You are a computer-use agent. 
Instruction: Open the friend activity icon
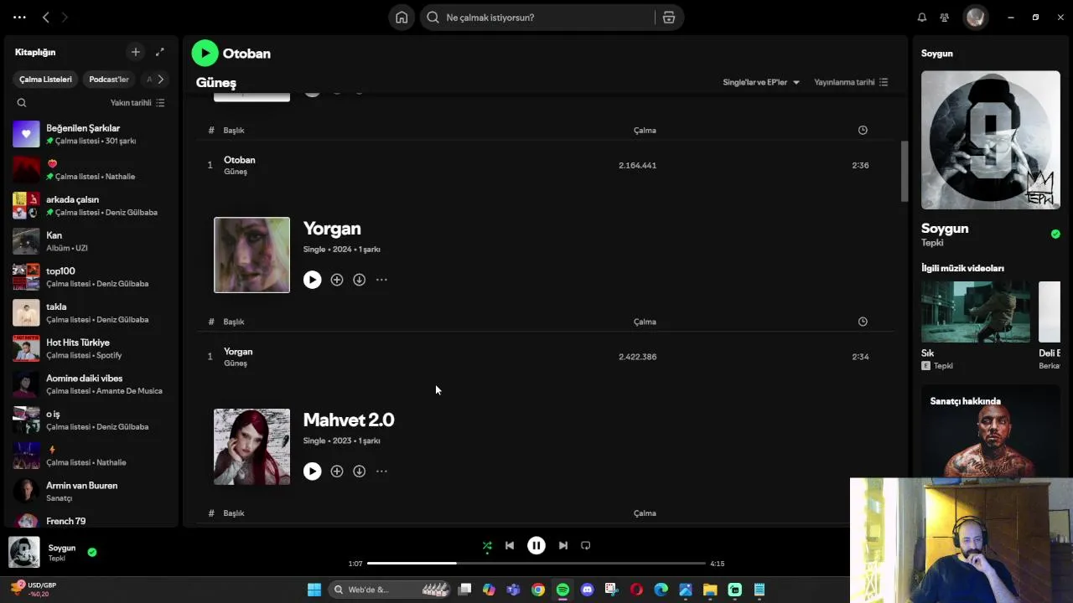tap(945, 18)
